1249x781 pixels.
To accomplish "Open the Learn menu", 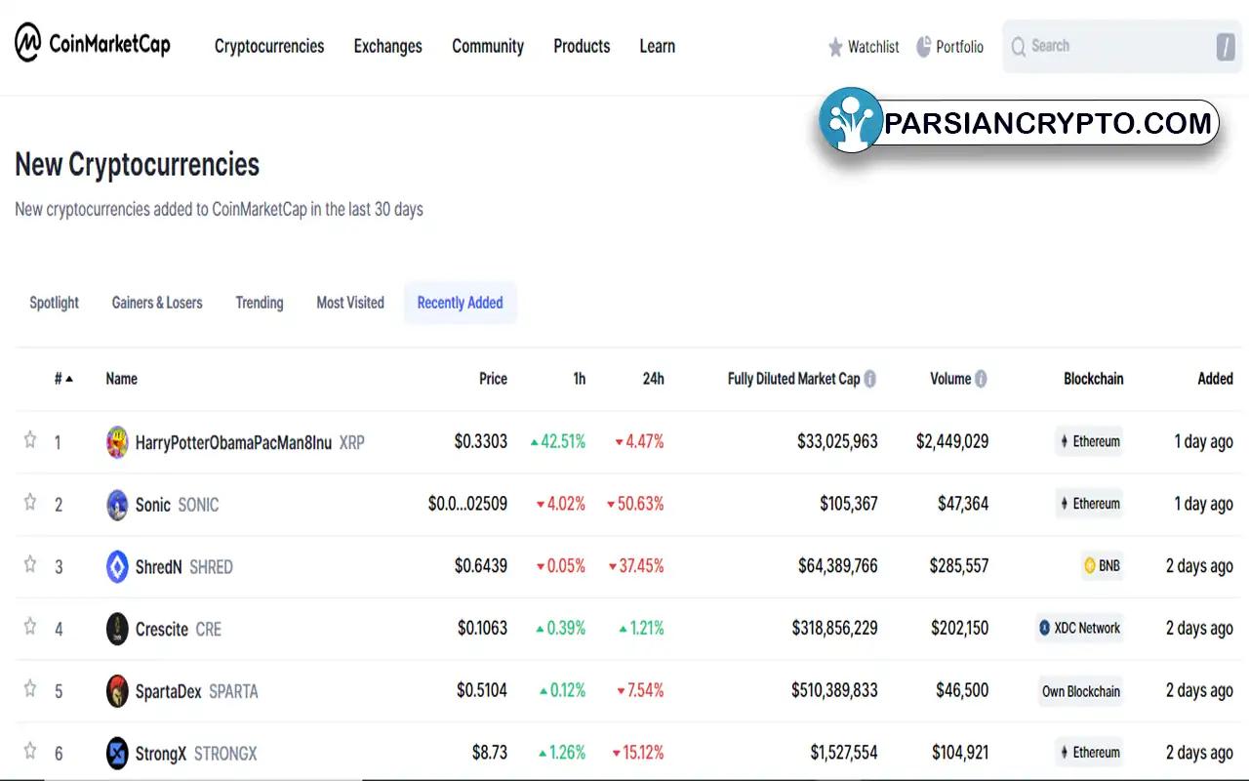I will pyautogui.click(x=657, y=46).
